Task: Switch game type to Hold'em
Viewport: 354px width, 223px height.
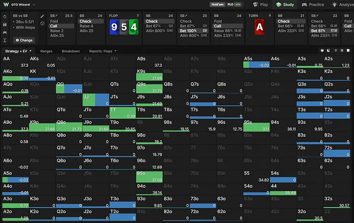Action: pyautogui.click(x=217, y=5)
